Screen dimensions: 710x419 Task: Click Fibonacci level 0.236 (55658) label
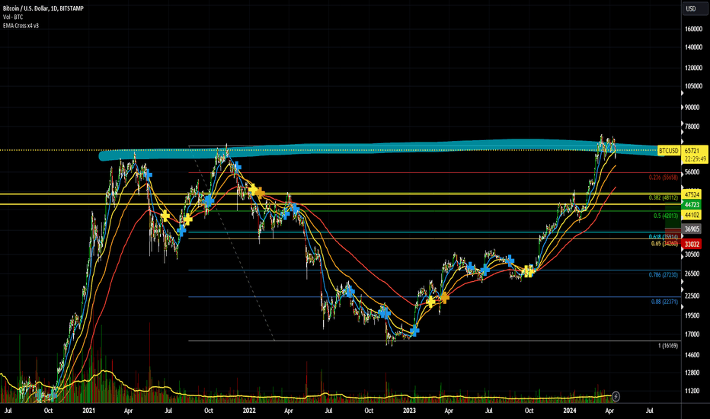(x=664, y=178)
